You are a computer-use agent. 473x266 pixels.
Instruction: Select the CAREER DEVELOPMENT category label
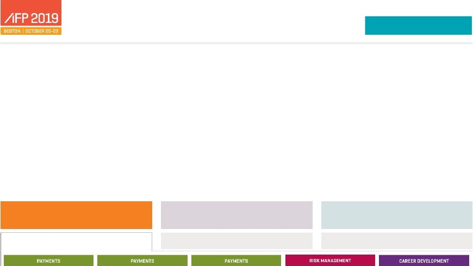coord(424,261)
